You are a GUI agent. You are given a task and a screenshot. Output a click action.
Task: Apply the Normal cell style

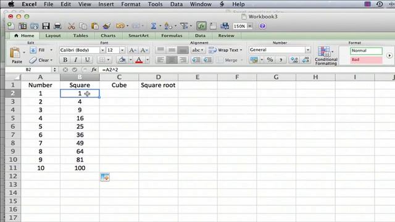point(366,51)
